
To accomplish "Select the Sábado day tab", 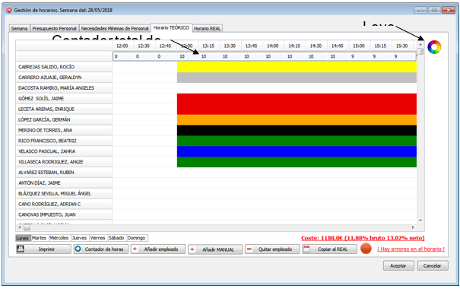I will click(116, 237).
